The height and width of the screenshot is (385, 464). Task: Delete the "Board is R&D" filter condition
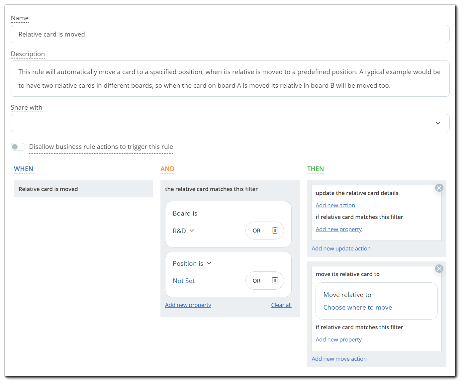coord(275,230)
